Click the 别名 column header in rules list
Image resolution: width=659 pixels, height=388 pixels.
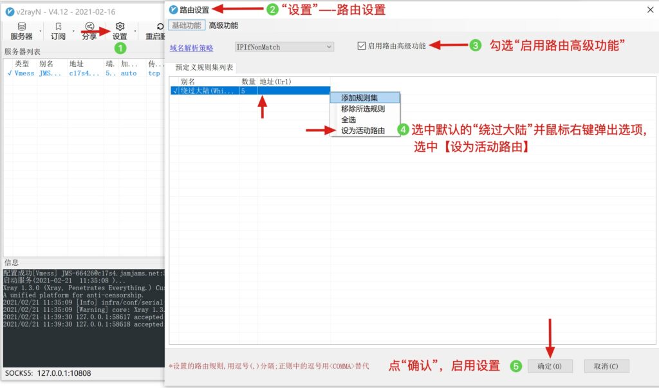(x=188, y=82)
